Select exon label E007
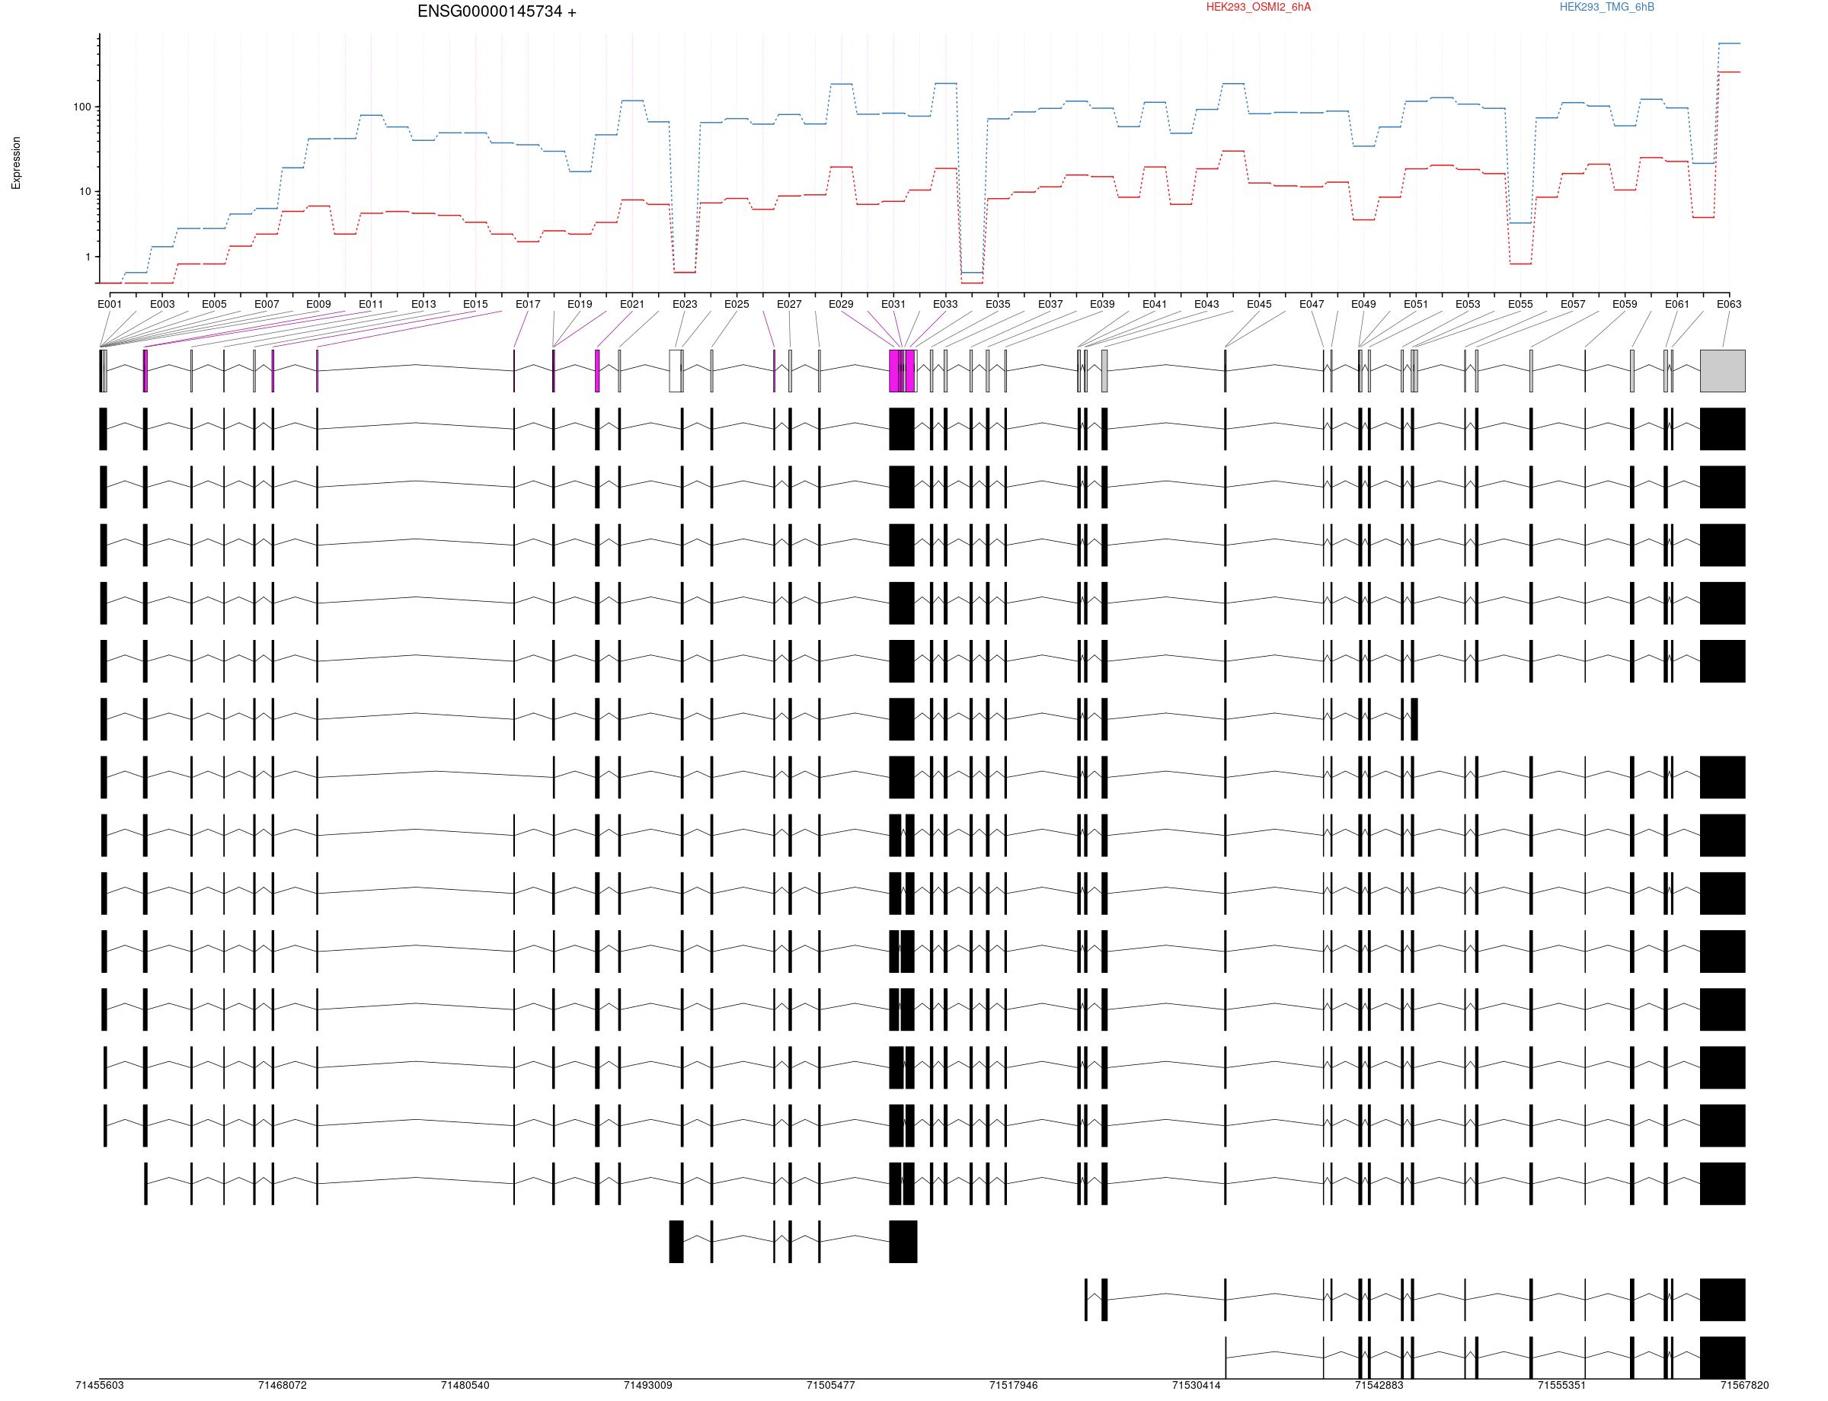Image resolution: width=1828 pixels, height=1401 pixels. coord(267,305)
